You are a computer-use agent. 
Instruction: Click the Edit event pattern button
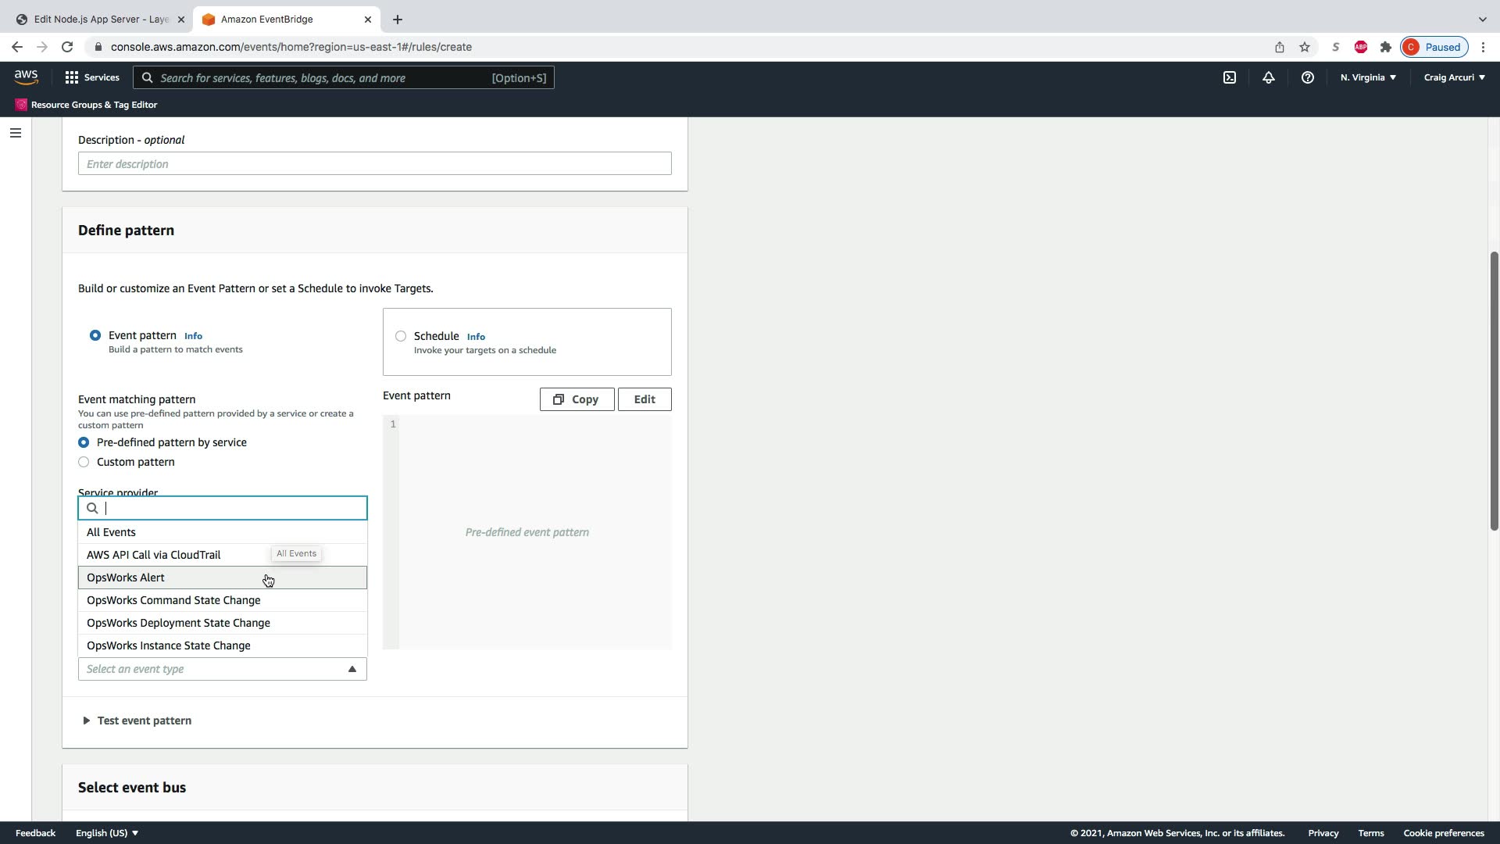click(x=644, y=399)
